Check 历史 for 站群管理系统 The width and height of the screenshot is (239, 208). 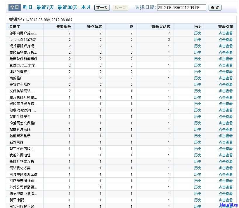pos(198,129)
